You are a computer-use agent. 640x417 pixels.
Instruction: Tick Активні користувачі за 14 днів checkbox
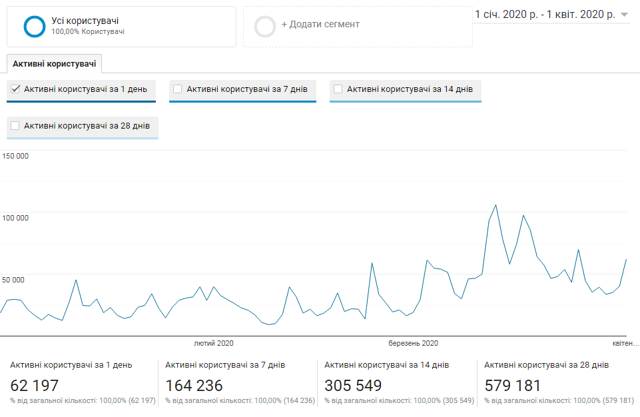338,89
